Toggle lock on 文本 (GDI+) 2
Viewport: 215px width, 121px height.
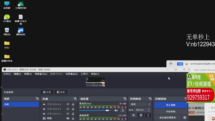73,113
